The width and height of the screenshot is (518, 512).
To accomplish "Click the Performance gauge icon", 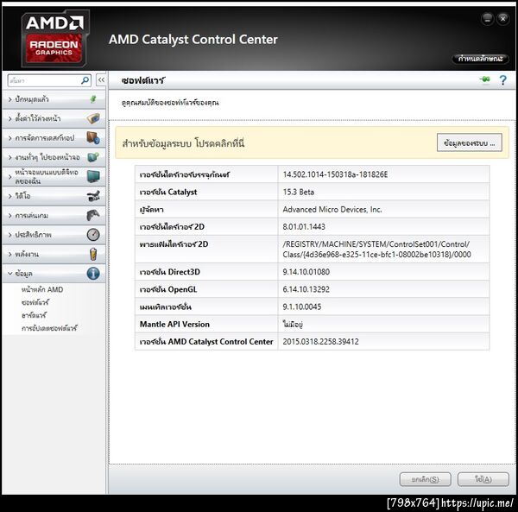I will tap(93, 235).
